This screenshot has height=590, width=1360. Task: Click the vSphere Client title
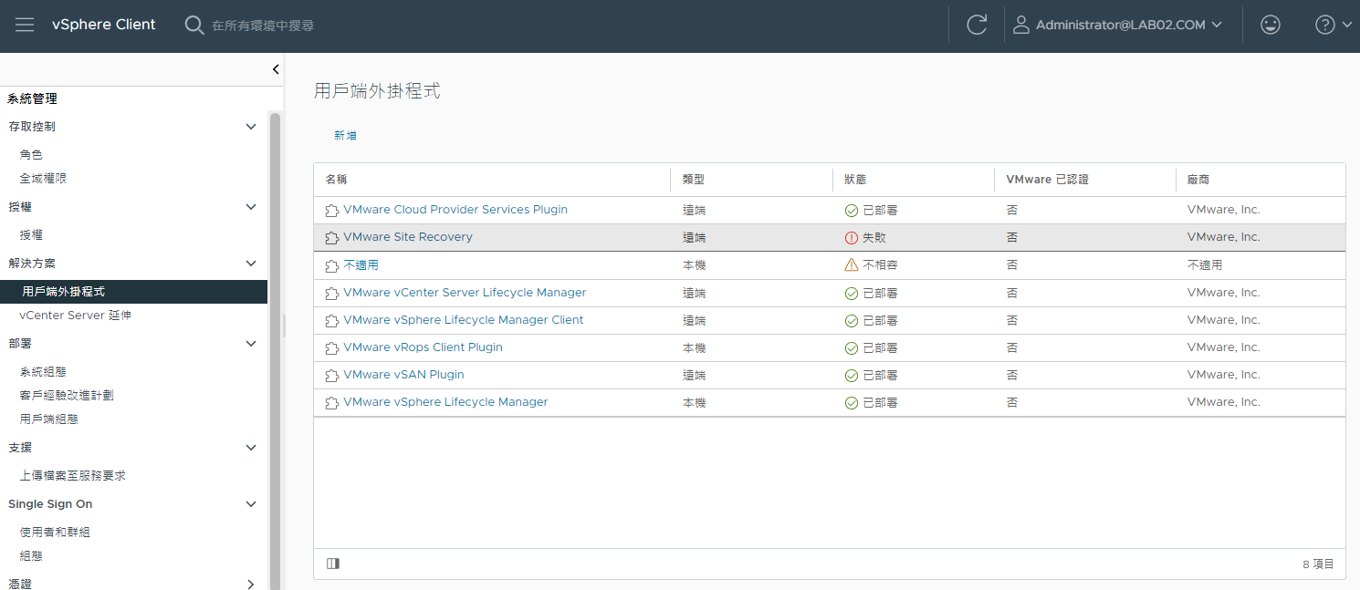pos(104,25)
